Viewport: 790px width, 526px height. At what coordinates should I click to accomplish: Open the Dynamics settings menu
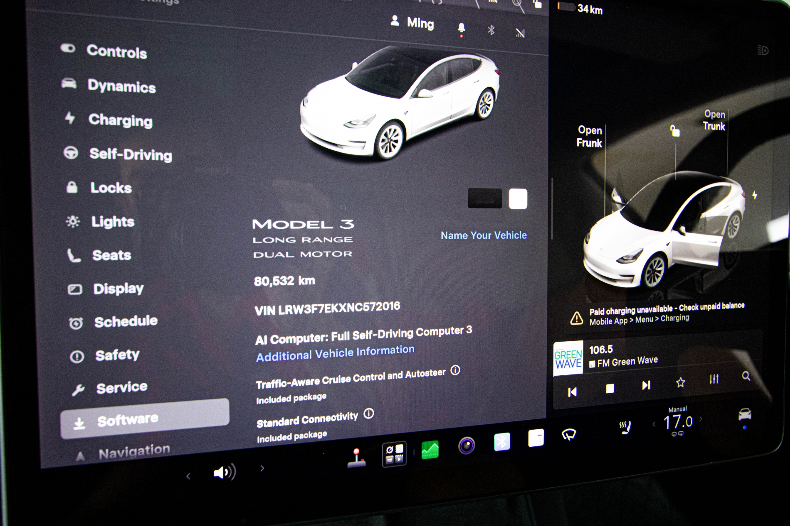coord(109,85)
